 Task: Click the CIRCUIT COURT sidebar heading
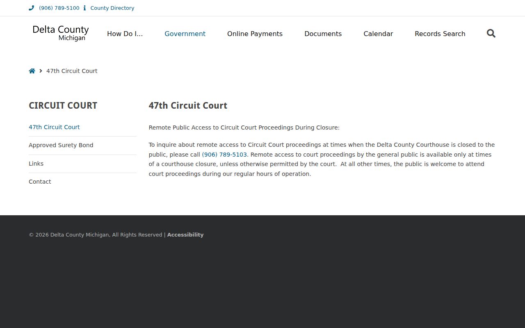pos(63,105)
